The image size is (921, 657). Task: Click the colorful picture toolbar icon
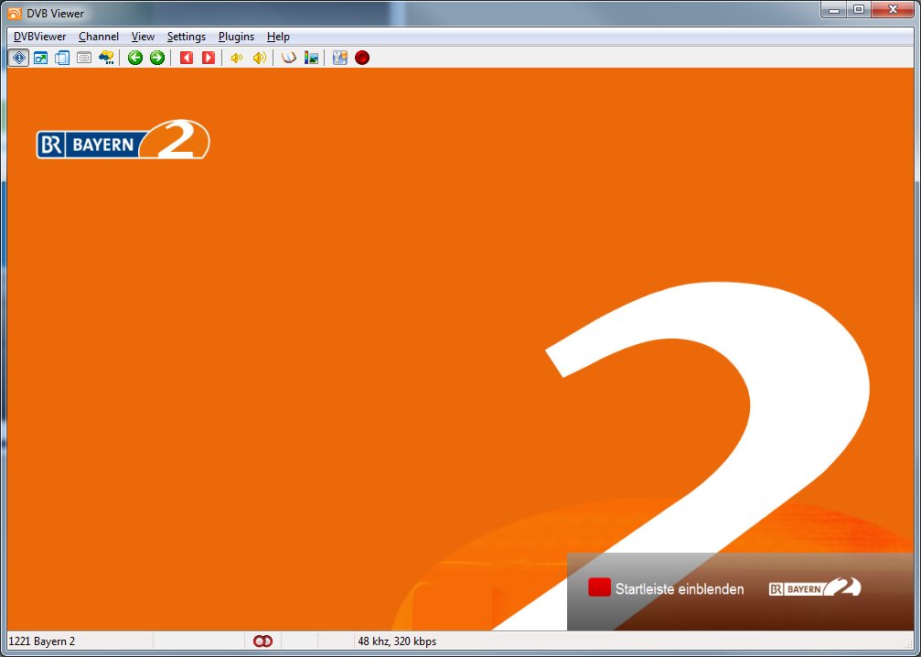pyautogui.click(x=311, y=58)
